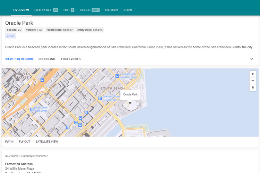Click transit stop icon at Bryant Street & 5th Street
This screenshot has height=173, width=260.
click(32, 109)
